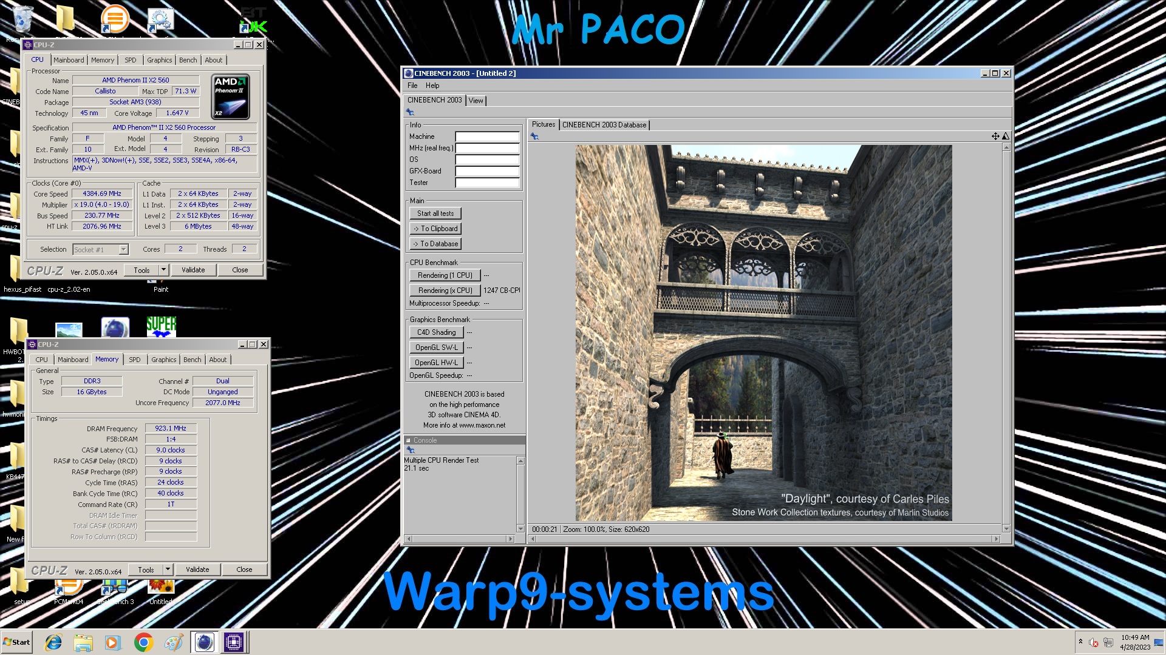Click the Tester input field

[488, 183]
